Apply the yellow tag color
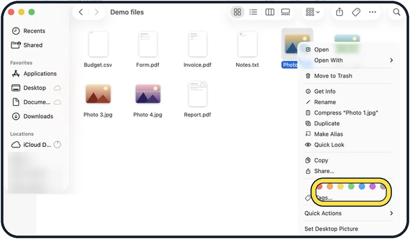 (x=340, y=186)
